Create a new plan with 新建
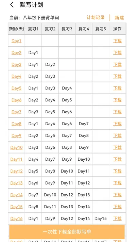136x242 pixels. [x=119, y=18]
